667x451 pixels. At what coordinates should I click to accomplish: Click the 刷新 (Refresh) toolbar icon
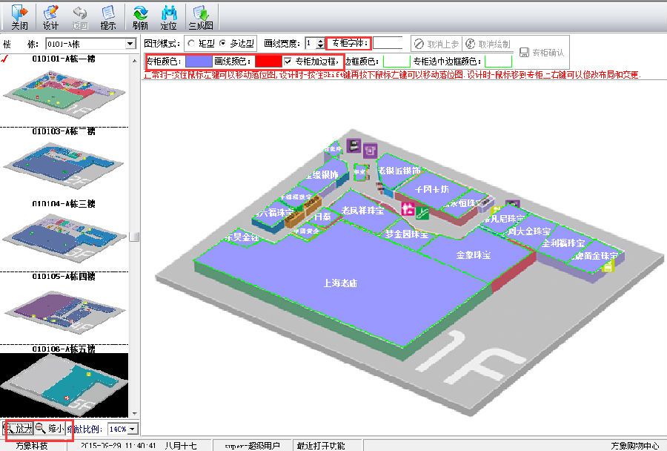(140, 18)
